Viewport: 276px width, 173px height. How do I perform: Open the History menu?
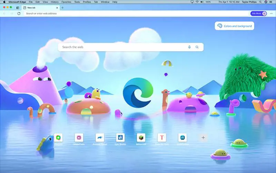tap(55, 2)
